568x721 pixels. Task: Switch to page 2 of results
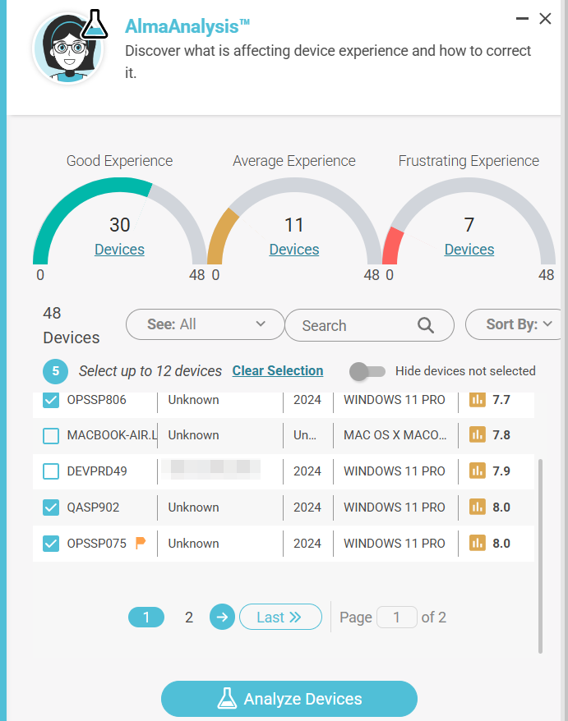189,618
